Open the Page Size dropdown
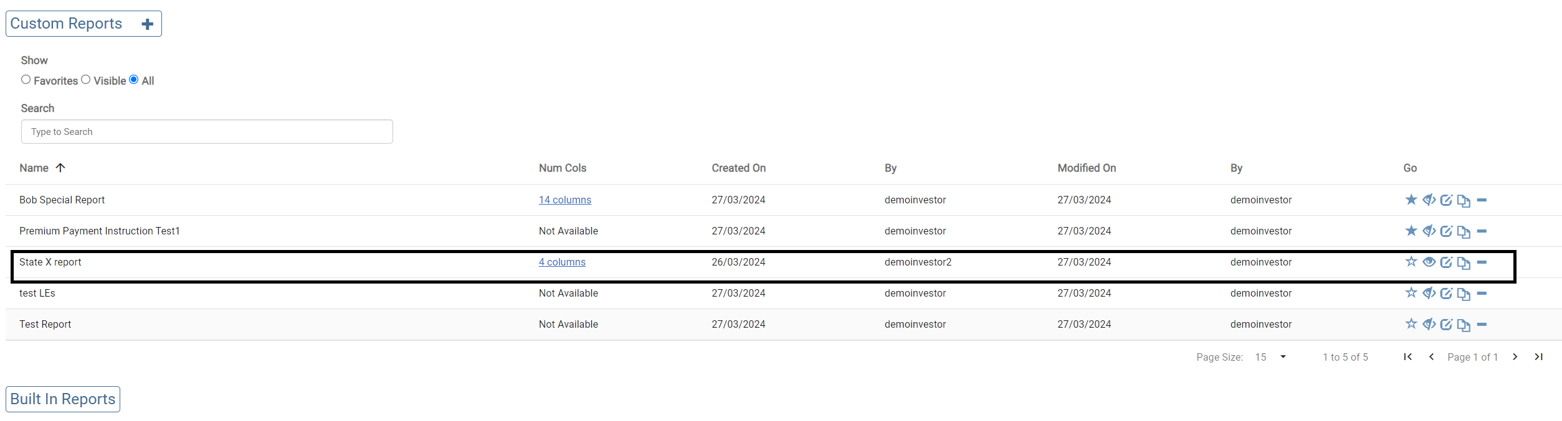Viewport: 1562px width, 421px height. pos(1283,357)
